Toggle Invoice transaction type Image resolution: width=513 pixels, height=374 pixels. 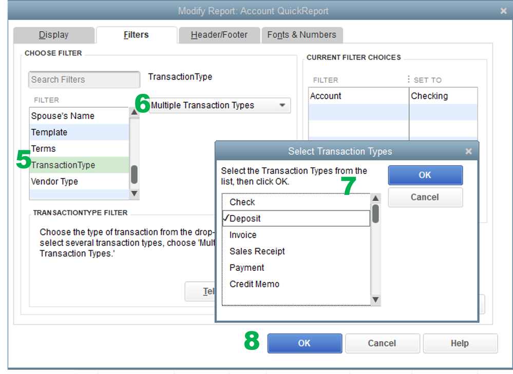tap(296, 235)
